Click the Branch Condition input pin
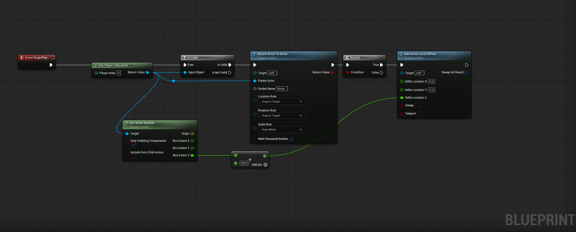The image size is (576, 232). click(348, 72)
